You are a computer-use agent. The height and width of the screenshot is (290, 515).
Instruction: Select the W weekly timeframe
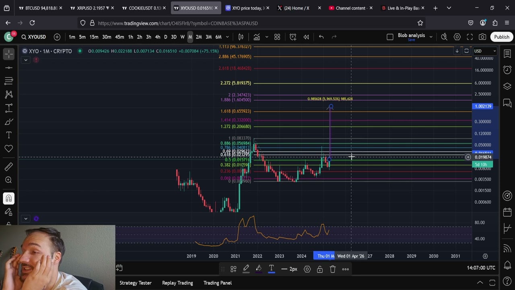tap(183, 37)
